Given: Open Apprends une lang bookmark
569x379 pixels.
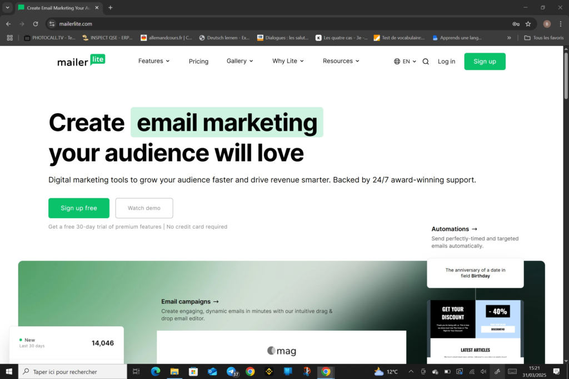Looking at the screenshot, I should (457, 38).
